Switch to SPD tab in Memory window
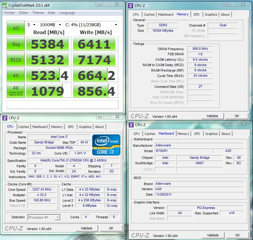The width and height of the screenshot is (253, 240). (196, 14)
